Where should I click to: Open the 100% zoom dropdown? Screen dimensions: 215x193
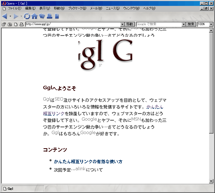coord(211,24)
